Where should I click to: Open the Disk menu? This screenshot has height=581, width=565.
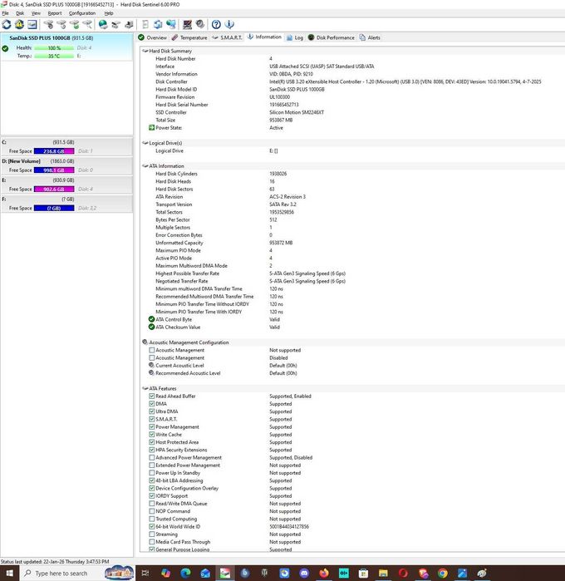click(20, 13)
